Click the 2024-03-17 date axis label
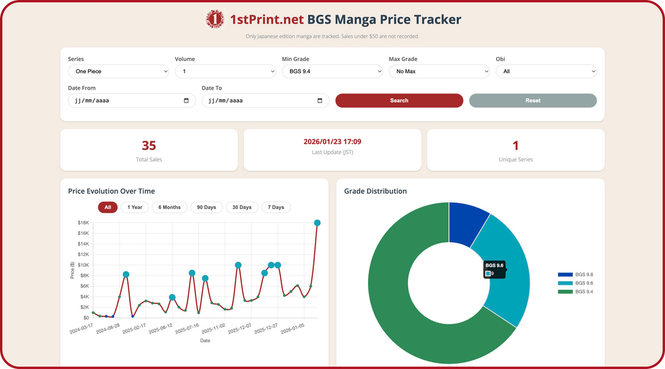Viewport: 665px width, 369px height. [81, 329]
